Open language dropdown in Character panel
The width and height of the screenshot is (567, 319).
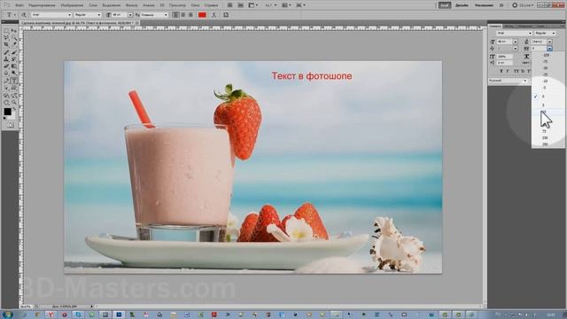525,81
